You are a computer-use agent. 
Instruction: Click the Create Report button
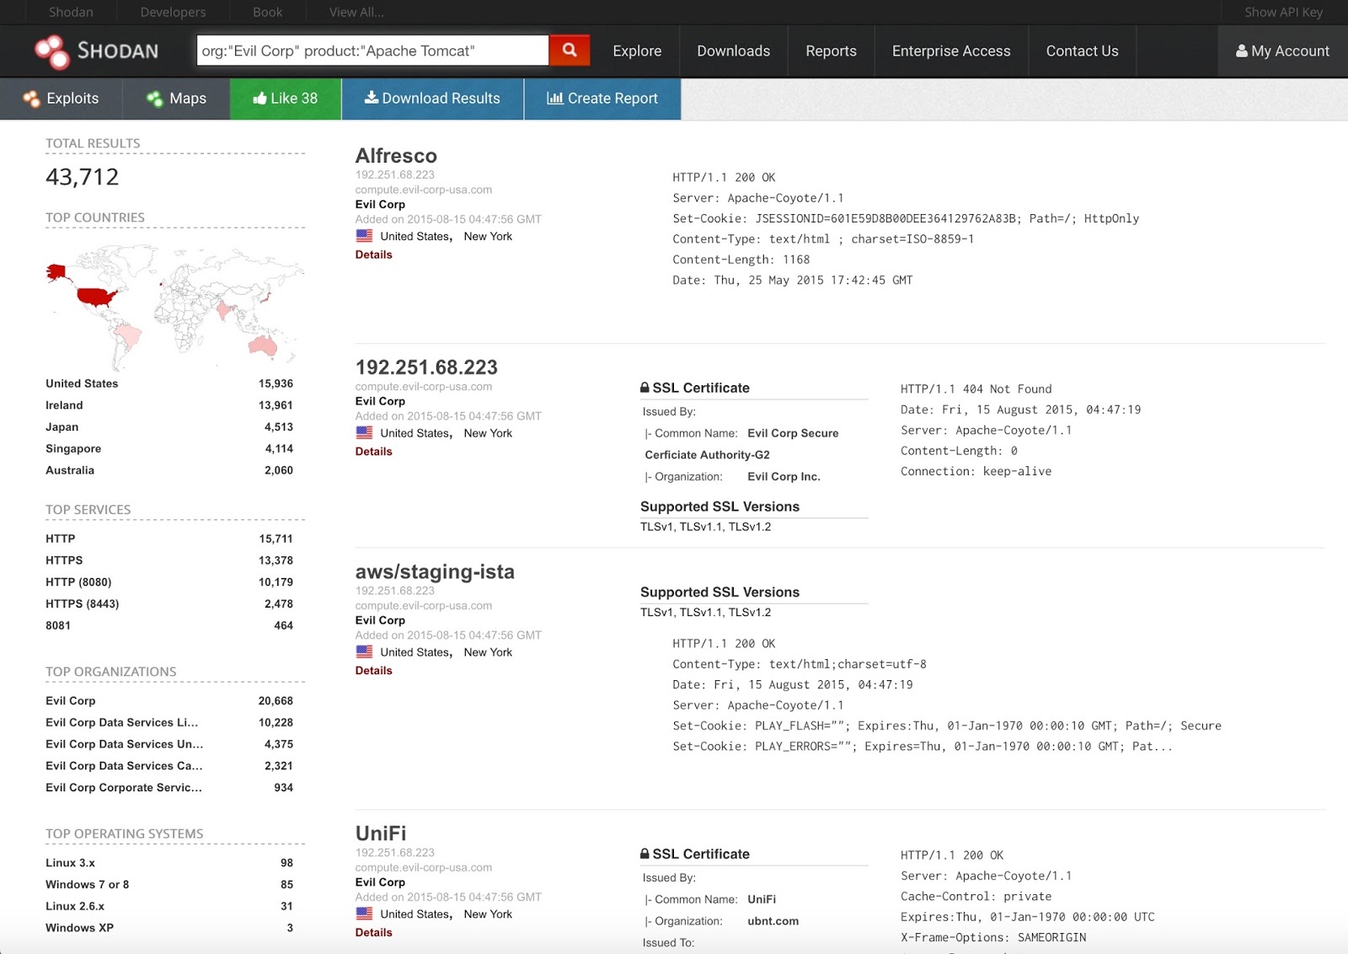coord(602,99)
